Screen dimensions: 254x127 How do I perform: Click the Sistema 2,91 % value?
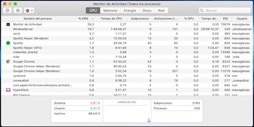95,103
